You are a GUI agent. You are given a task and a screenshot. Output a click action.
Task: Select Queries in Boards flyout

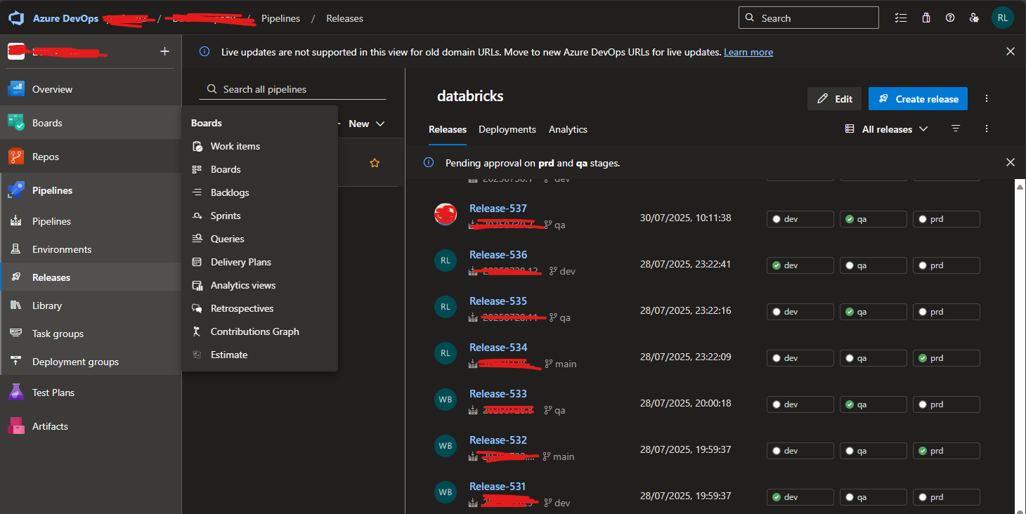click(x=259, y=239)
